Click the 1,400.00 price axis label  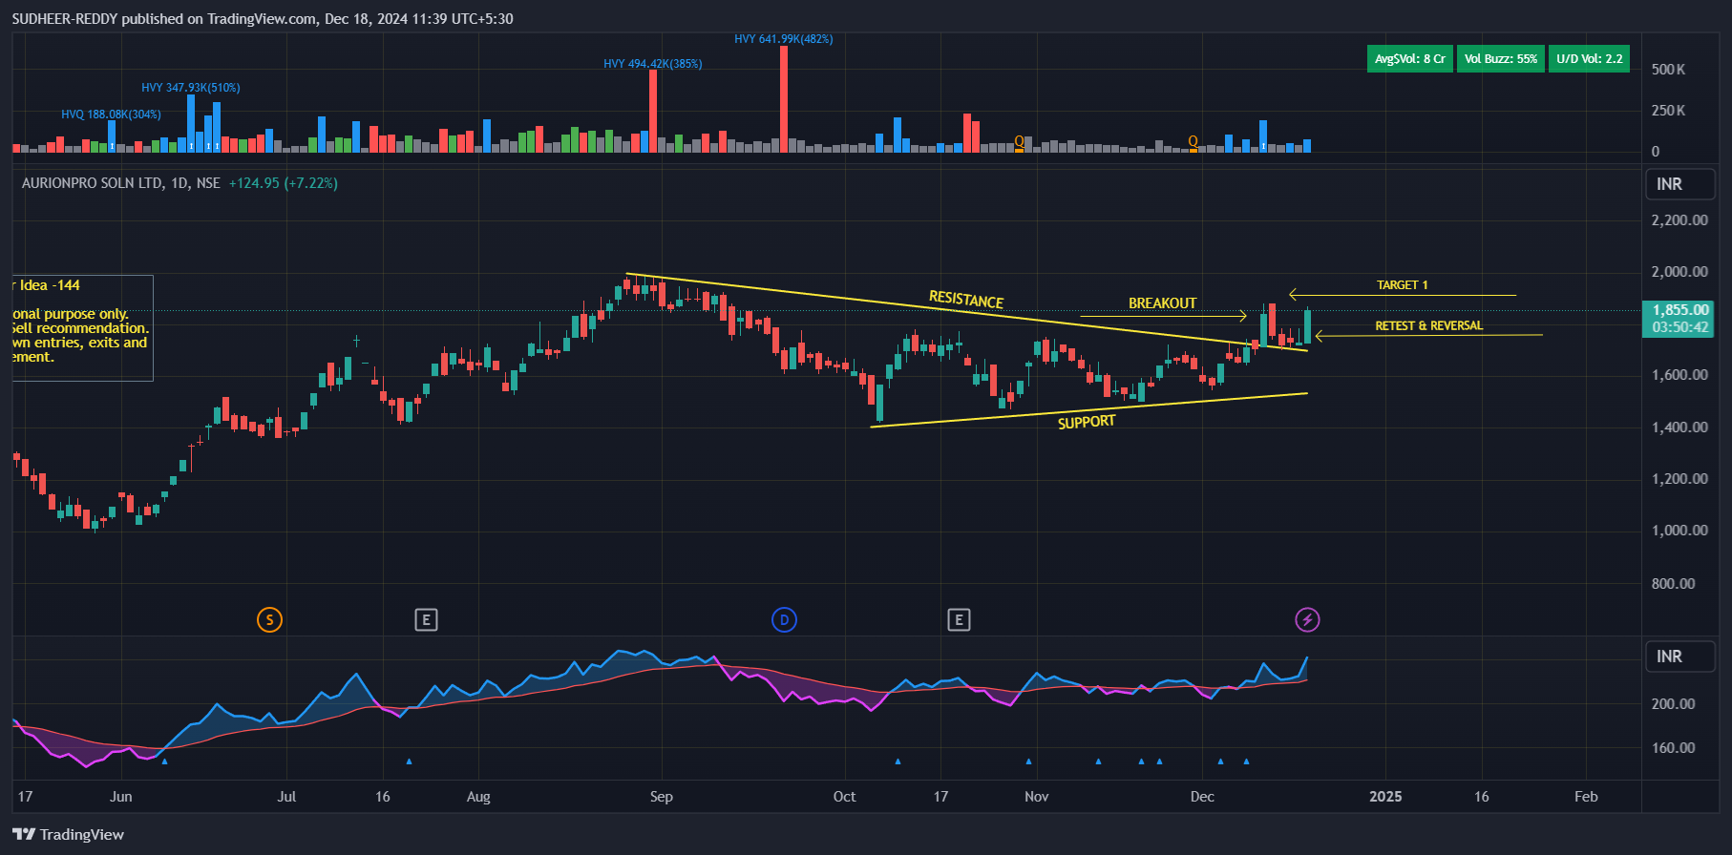[x=1679, y=427]
